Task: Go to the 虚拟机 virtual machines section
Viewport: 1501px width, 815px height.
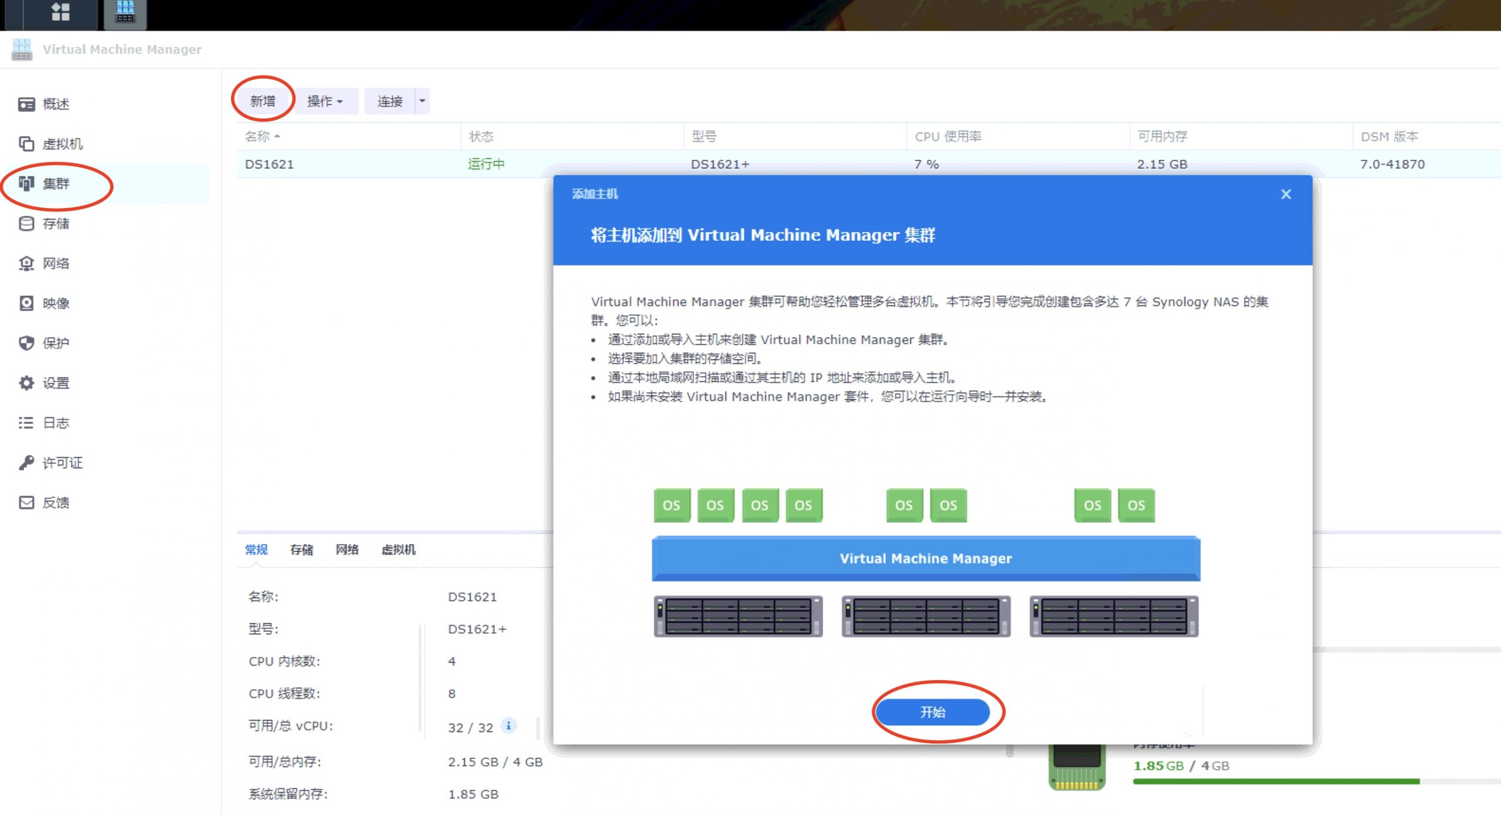Action: tap(62, 144)
